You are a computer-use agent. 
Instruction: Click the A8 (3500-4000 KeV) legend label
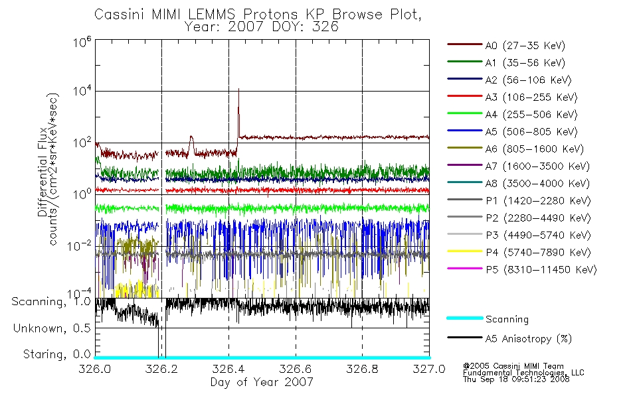click(537, 183)
